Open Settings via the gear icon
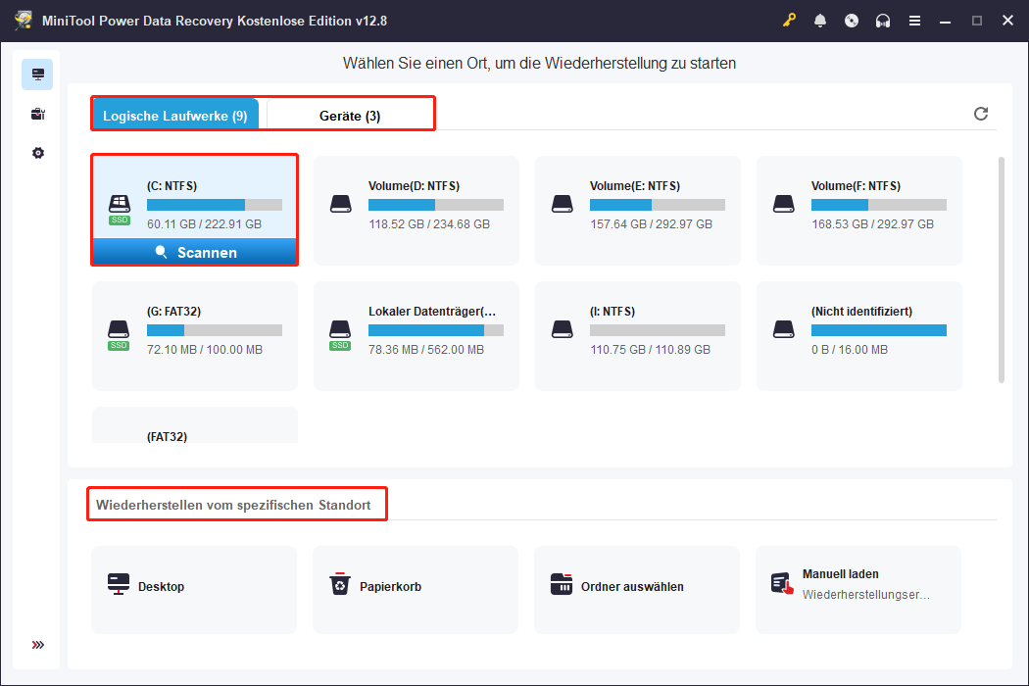Viewport: 1029px width, 686px height. point(36,153)
